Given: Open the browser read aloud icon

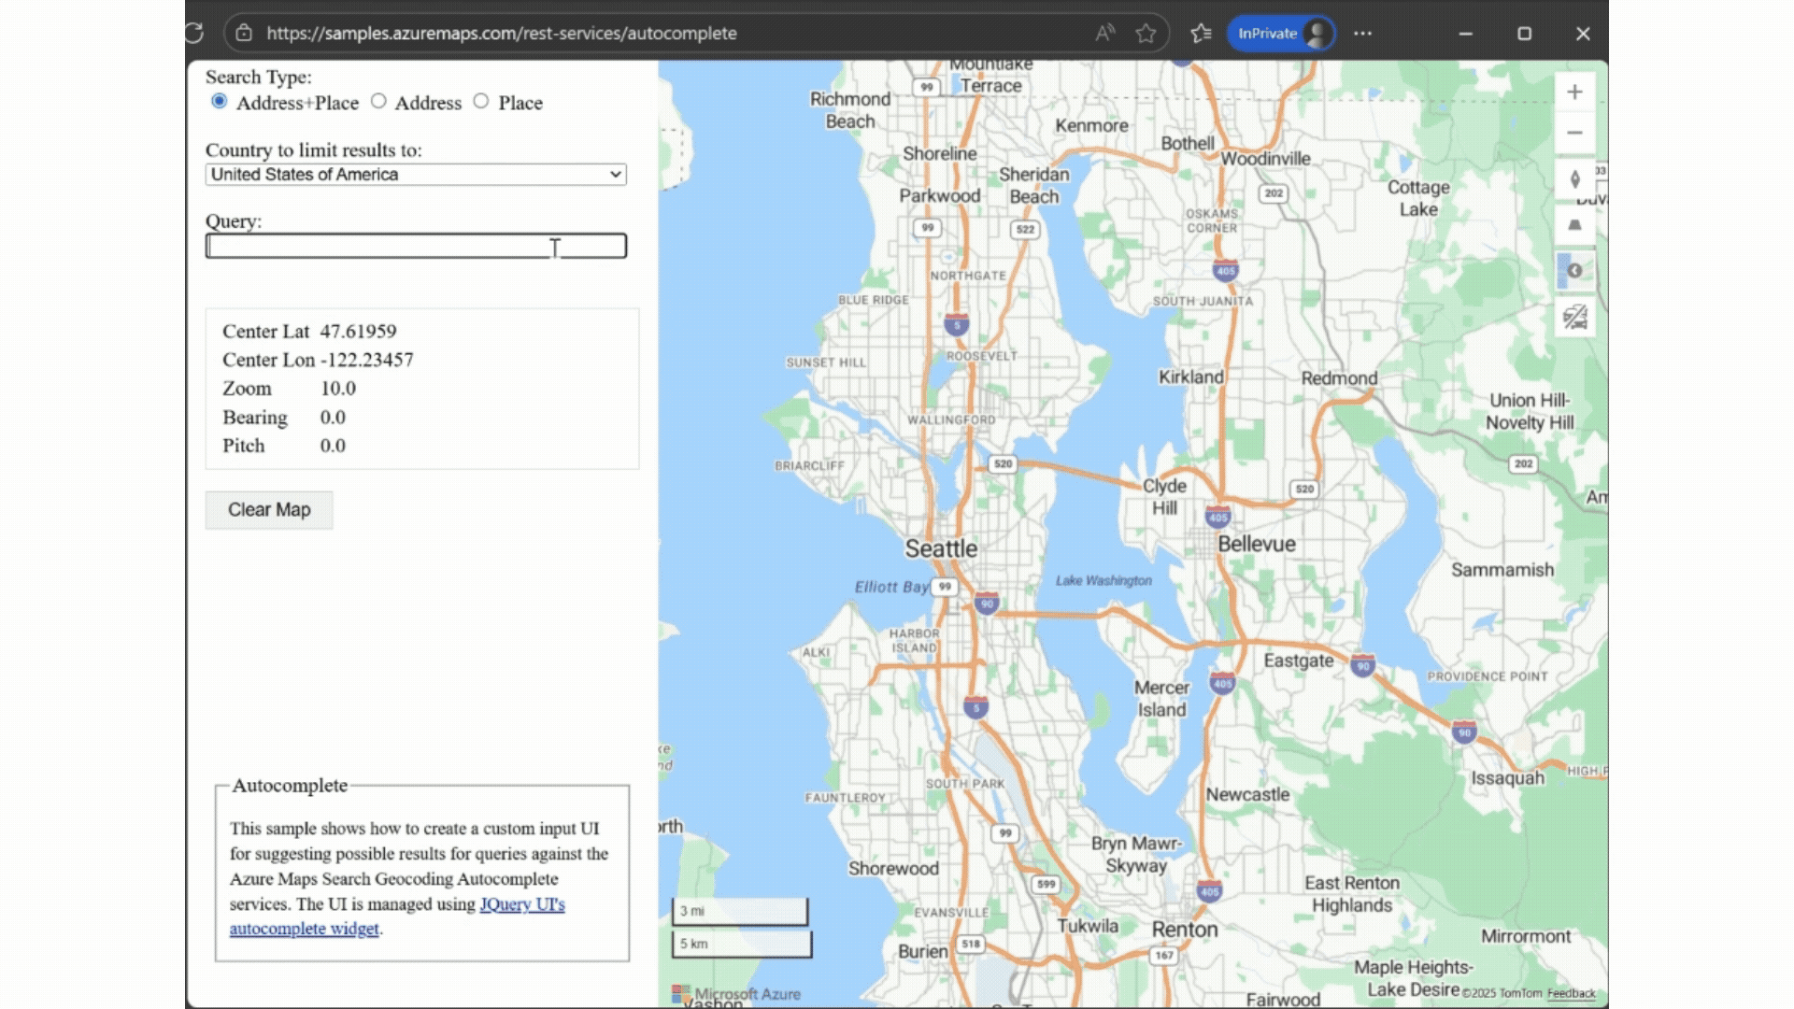Looking at the screenshot, I should pyautogui.click(x=1104, y=34).
